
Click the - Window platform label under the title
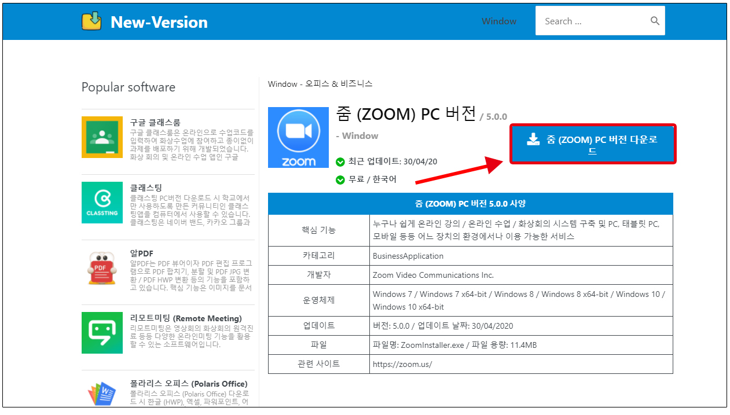point(357,136)
